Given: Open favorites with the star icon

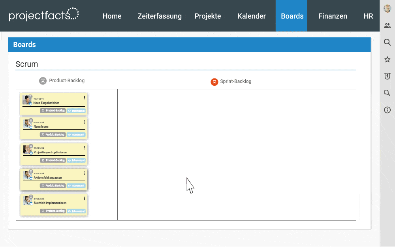Looking at the screenshot, I should point(387,60).
